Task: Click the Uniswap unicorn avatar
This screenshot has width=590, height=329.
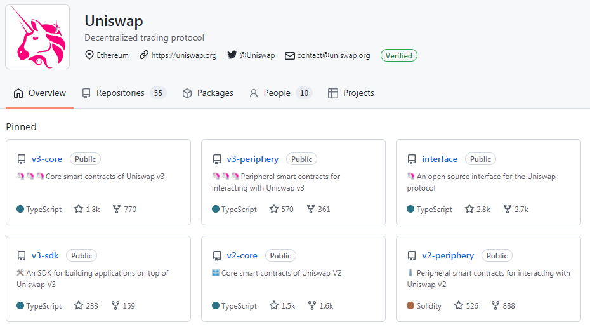Action: tap(37, 37)
